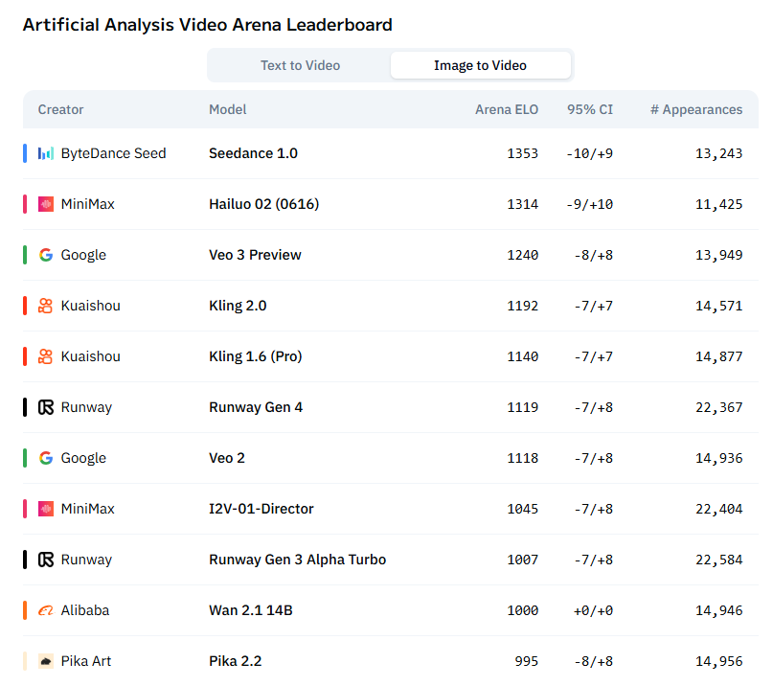The width and height of the screenshot is (773, 686).
Task: Click the appearances count 14,571
Action: click(x=718, y=306)
